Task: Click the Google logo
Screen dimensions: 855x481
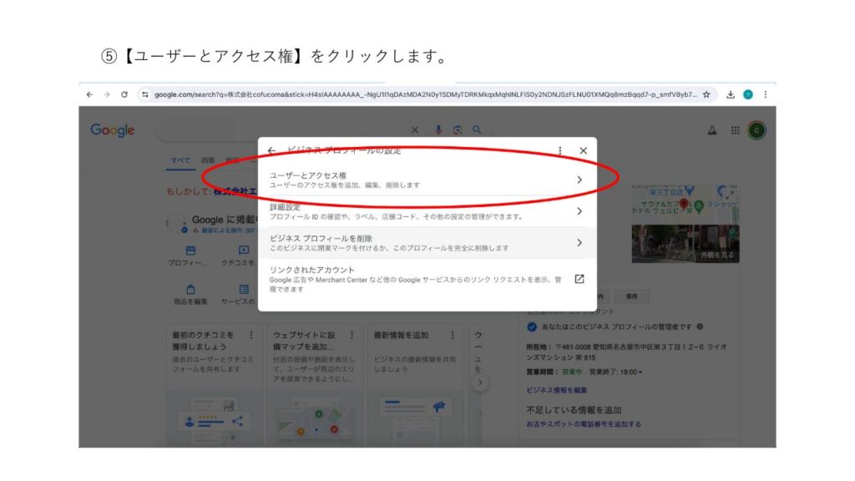Action: coord(113,130)
